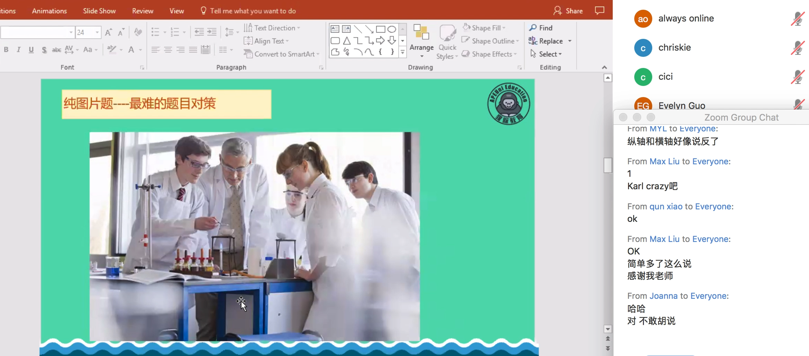
Task: Open the Arrange menu
Action: pyautogui.click(x=422, y=42)
